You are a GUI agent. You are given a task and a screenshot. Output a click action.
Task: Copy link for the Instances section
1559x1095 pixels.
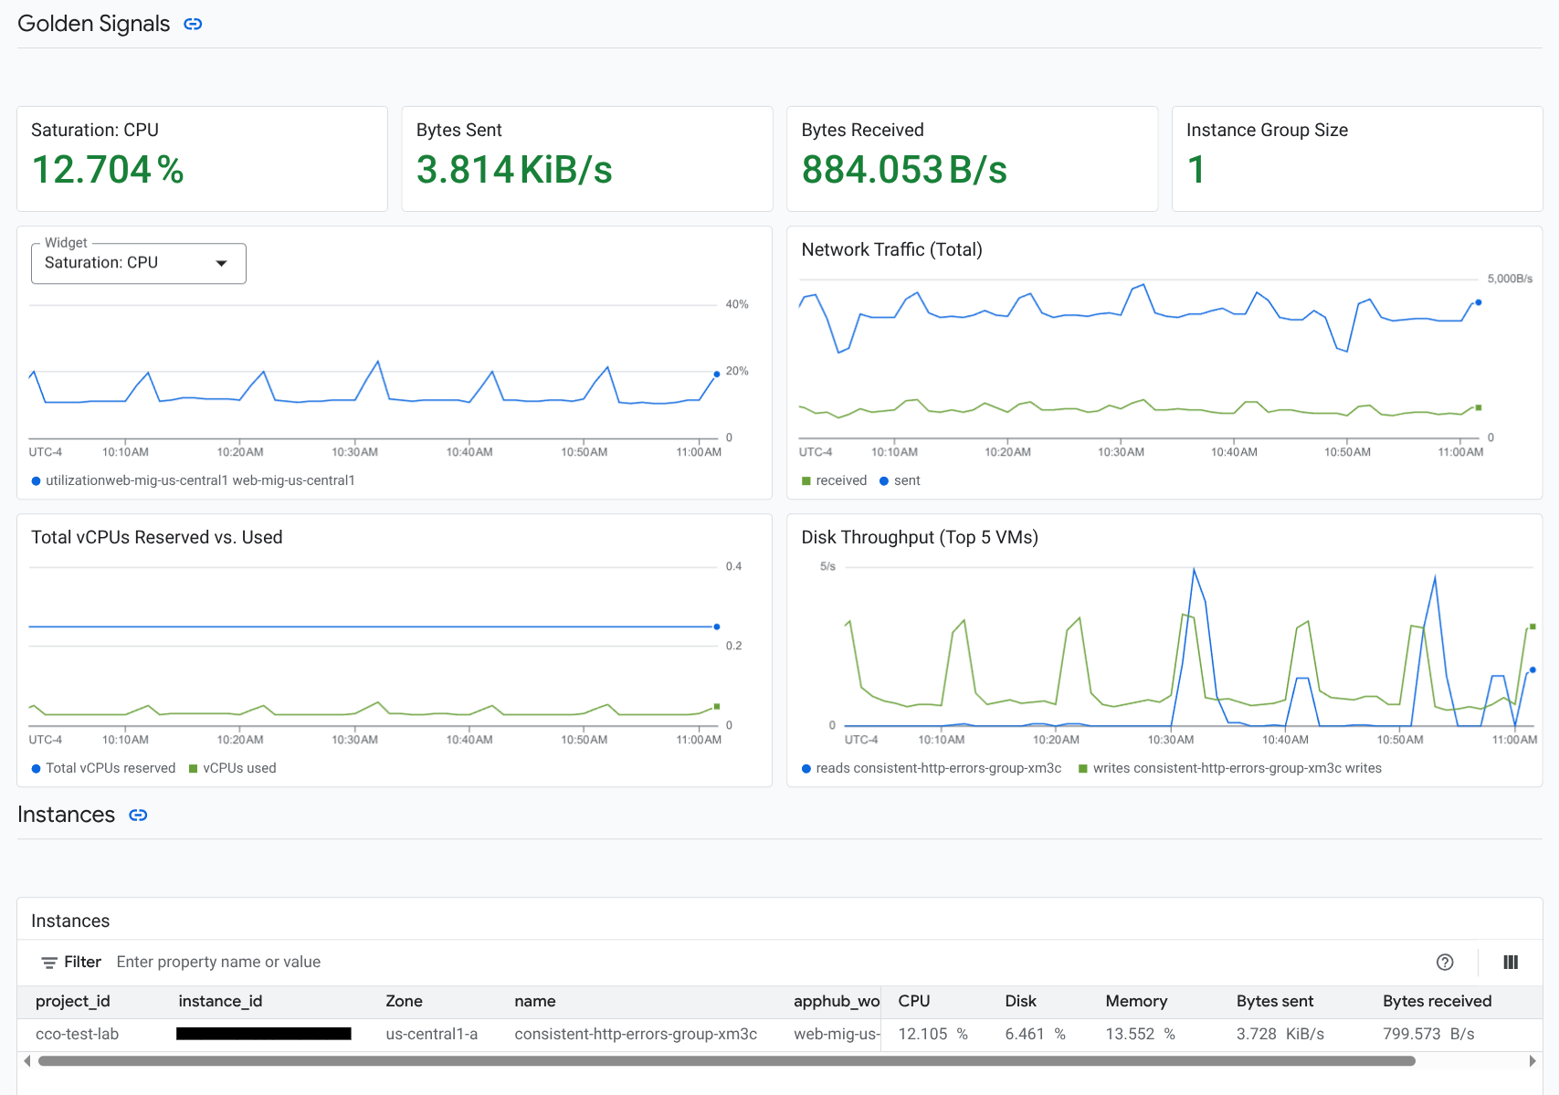138,814
